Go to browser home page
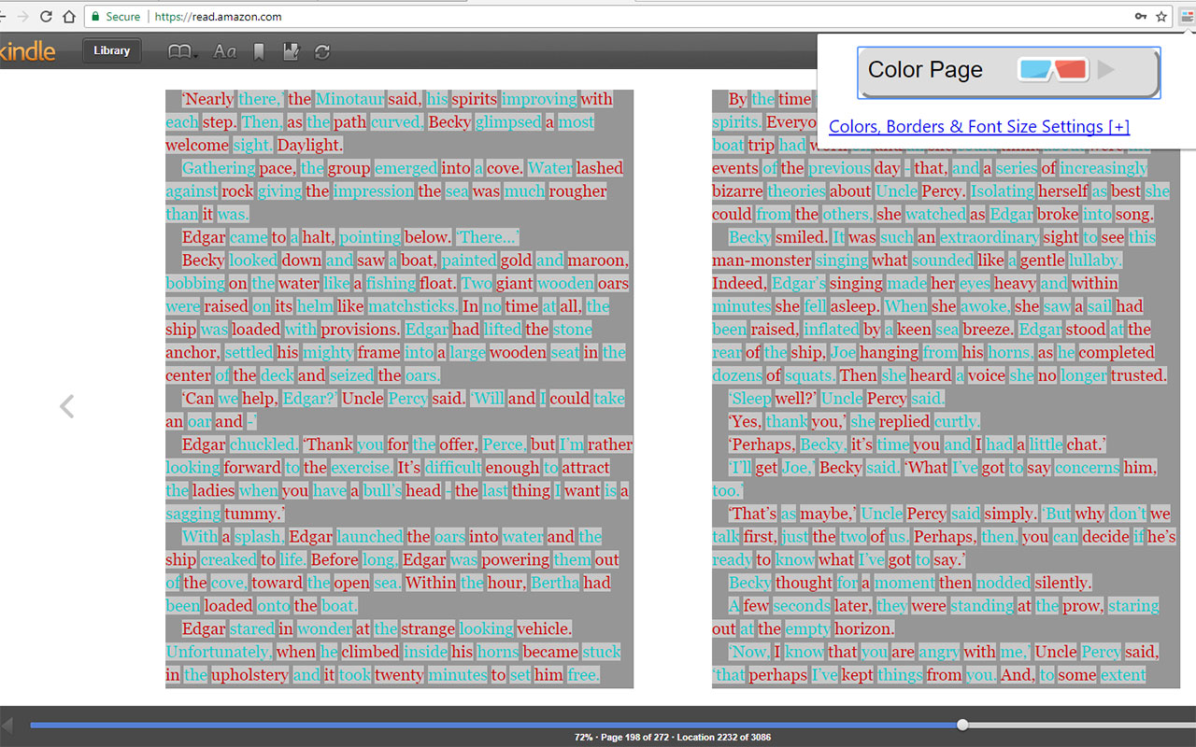The width and height of the screenshot is (1196, 747). pyautogui.click(x=68, y=17)
